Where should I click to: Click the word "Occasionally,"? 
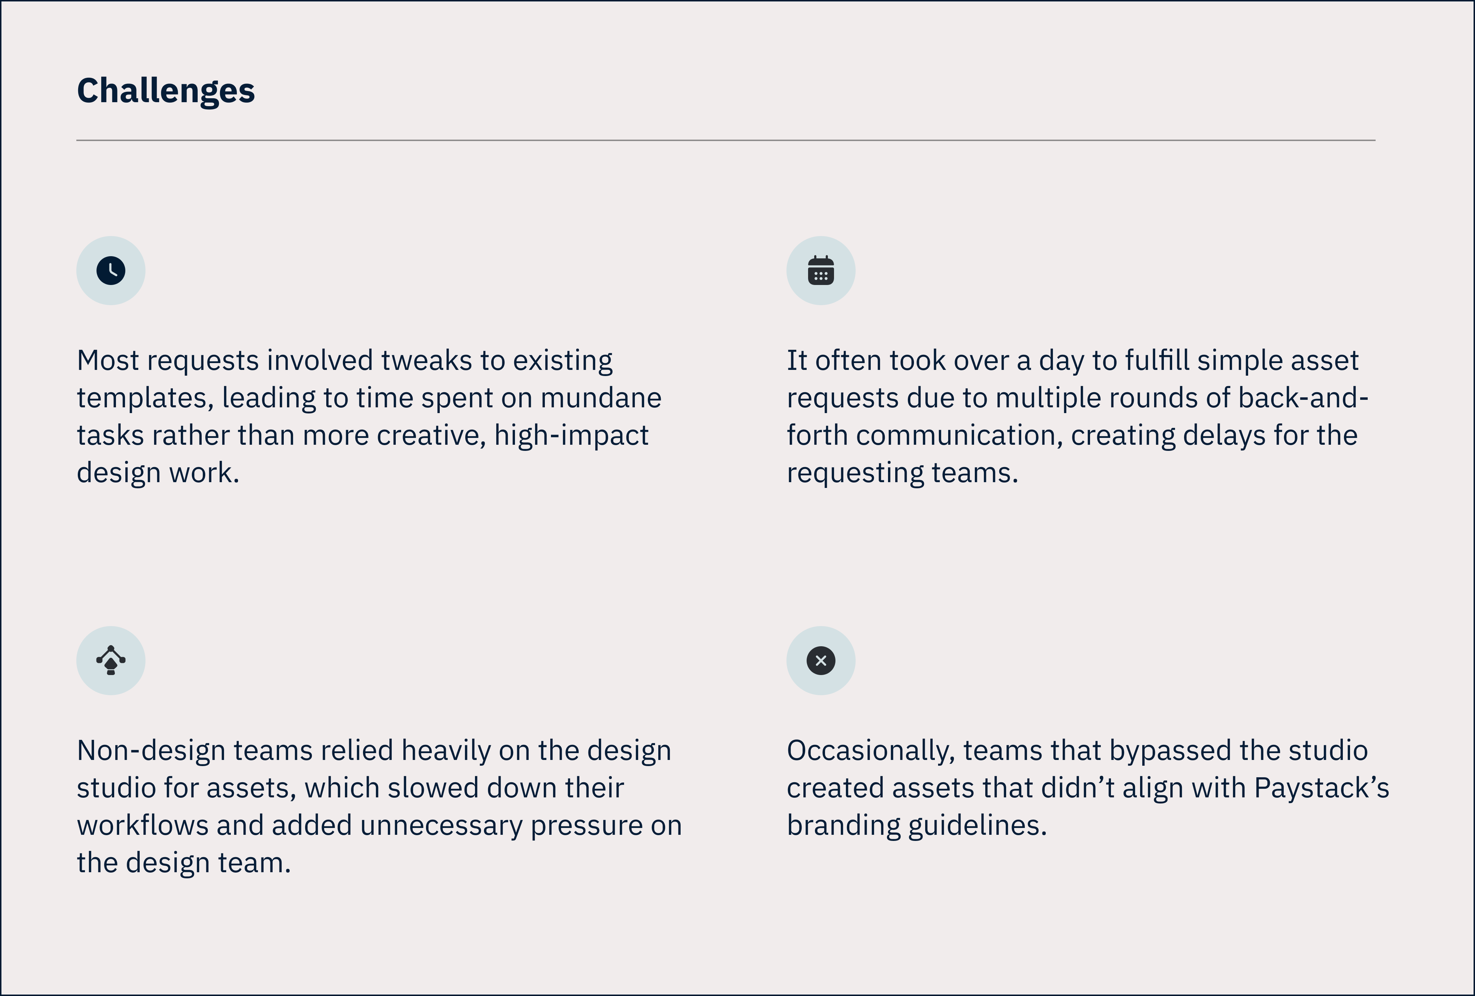[x=871, y=751]
